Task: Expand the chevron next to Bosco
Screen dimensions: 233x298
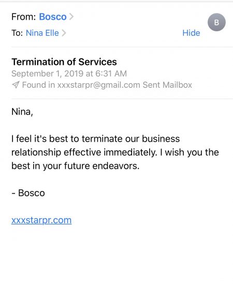Action: coord(71,17)
